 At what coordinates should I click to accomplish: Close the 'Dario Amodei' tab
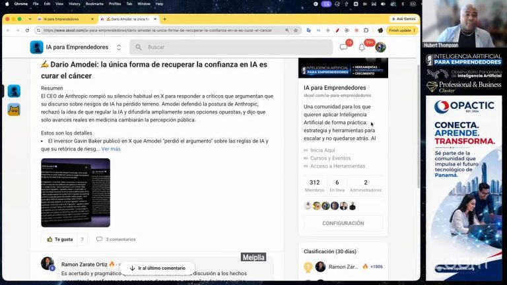click(x=155, y=19)
